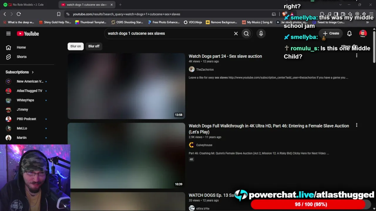
Task: Open the Shiny Gold Help Thr... bookmark
Action: pos(55,22)
